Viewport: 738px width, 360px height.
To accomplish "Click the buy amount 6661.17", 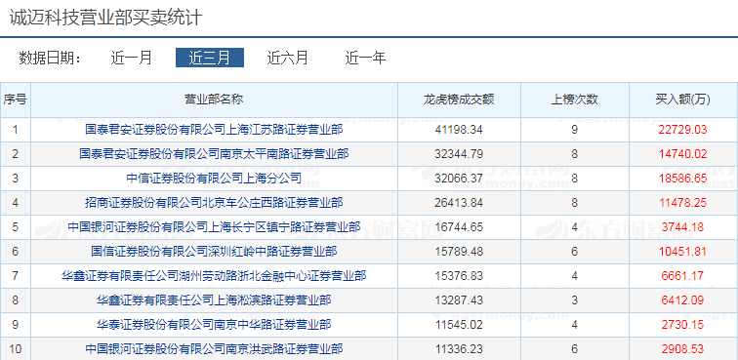I will tap(683, 276).
